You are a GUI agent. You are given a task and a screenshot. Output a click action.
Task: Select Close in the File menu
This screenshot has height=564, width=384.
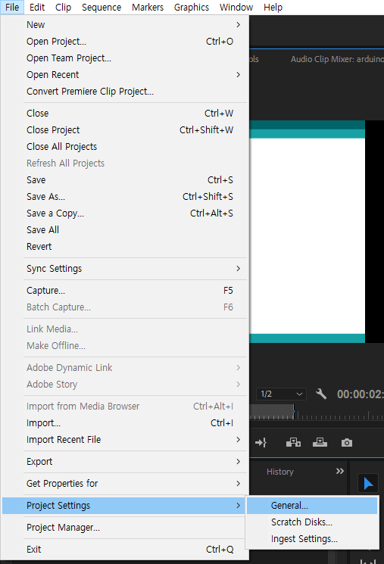click(124, 114)
